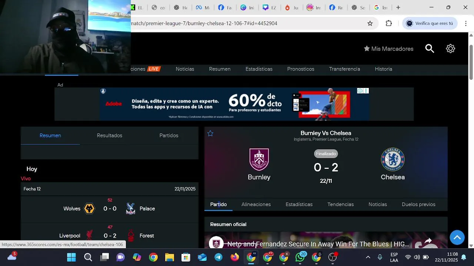Show hidden system tray icons
Image resolution: width=474 pixels, height=266 pixels.
(x=368, y=257)
